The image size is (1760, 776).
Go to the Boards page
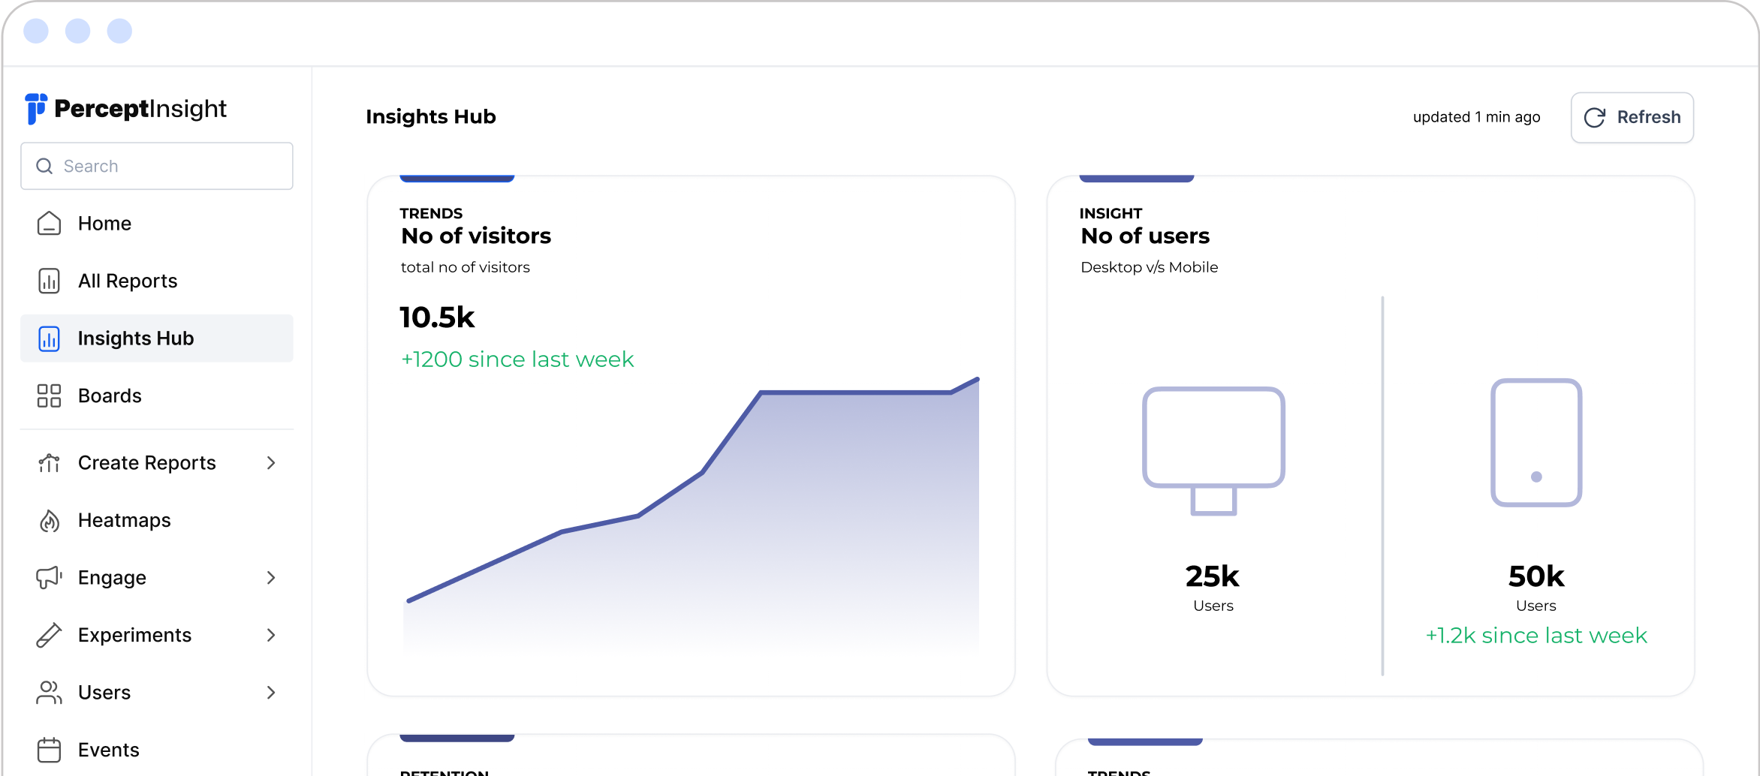click(110, 396)
